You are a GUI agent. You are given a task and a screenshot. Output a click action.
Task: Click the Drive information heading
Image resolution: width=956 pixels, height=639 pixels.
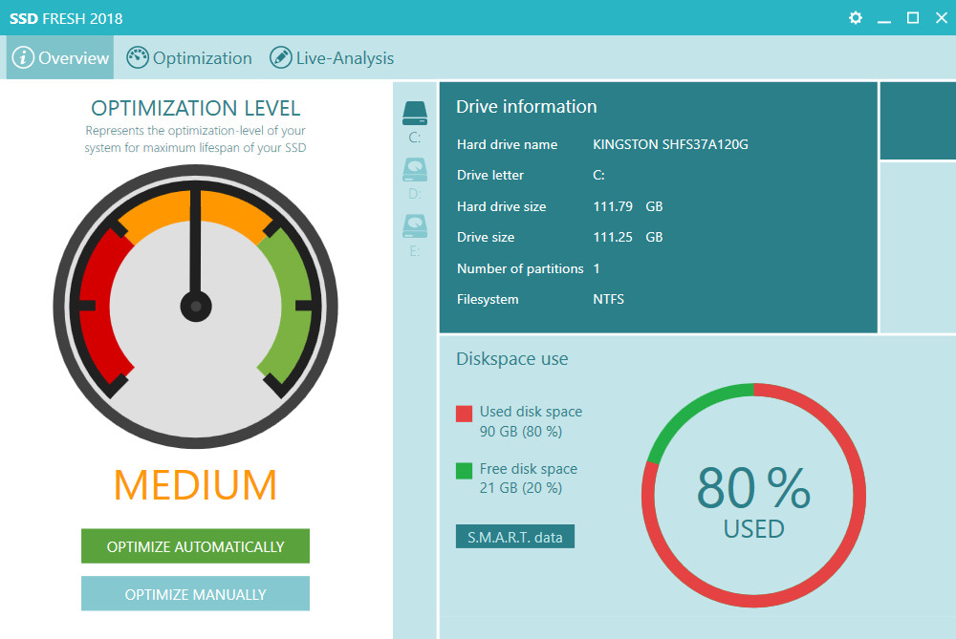pos(526,107)
